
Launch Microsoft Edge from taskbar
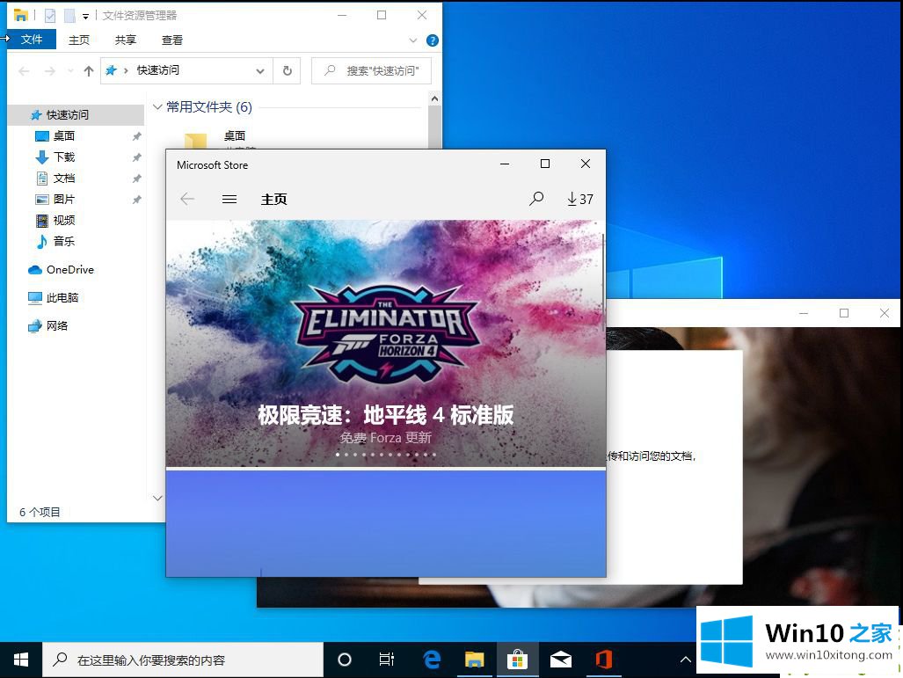point(432,660)
